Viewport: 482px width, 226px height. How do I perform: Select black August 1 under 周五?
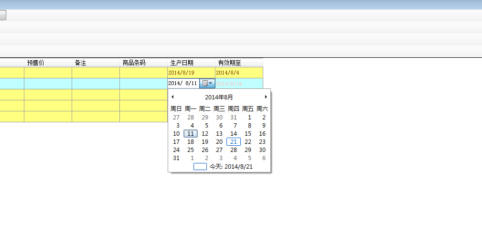249,118
